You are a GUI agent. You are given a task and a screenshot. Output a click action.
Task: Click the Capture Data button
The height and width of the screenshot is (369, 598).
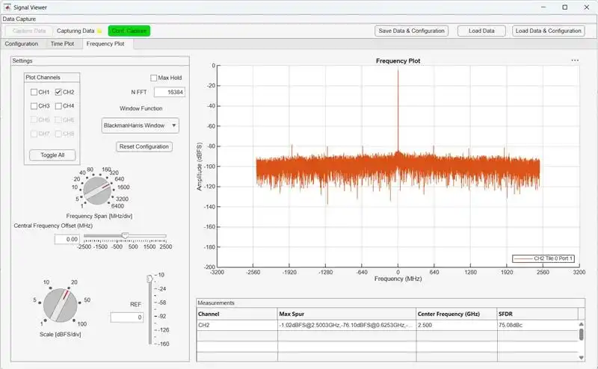[x=29, y=31]
